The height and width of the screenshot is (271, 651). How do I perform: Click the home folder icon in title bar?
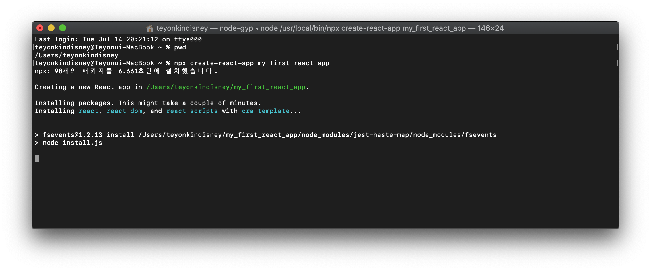tap(150, 28)
